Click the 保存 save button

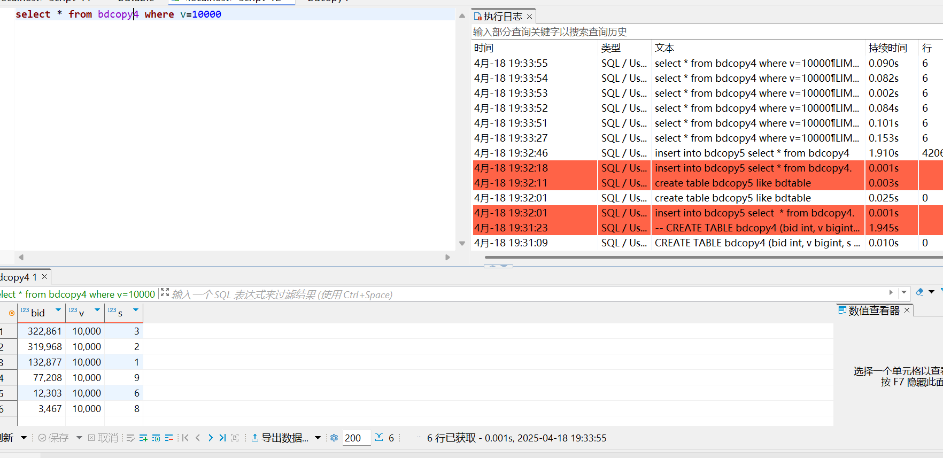(x=53, y=438)
